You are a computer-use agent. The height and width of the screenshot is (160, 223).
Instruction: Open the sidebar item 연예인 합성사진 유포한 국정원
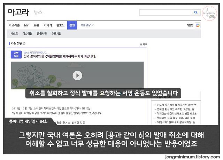[175, 109]
